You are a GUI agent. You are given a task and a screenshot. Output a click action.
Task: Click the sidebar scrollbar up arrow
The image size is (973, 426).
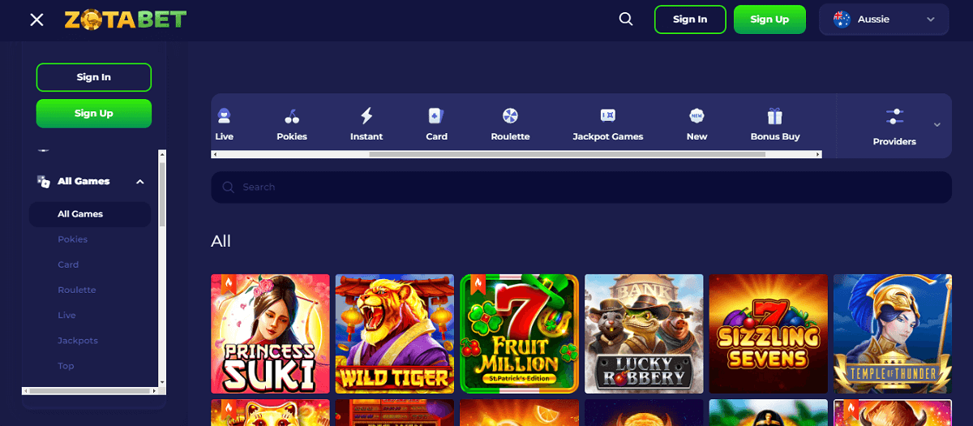pos(162,153)
